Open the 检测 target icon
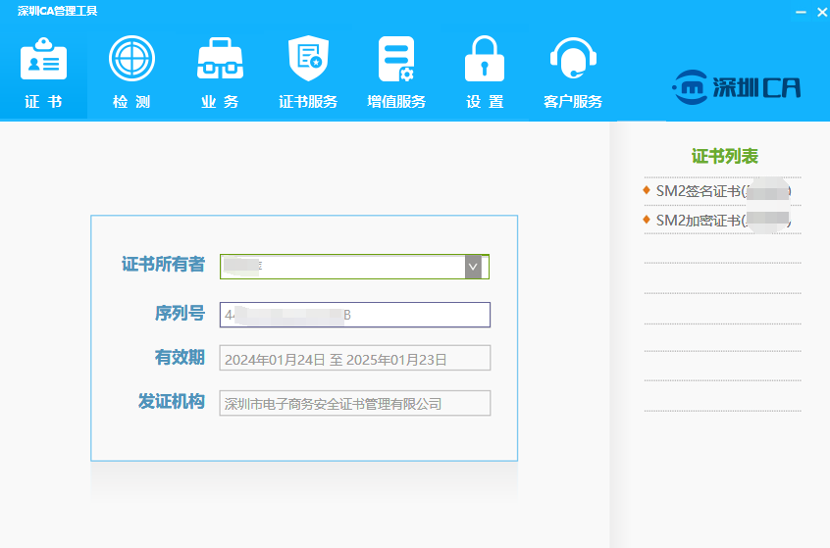This screenshot has height=548, width=830. 131,59
